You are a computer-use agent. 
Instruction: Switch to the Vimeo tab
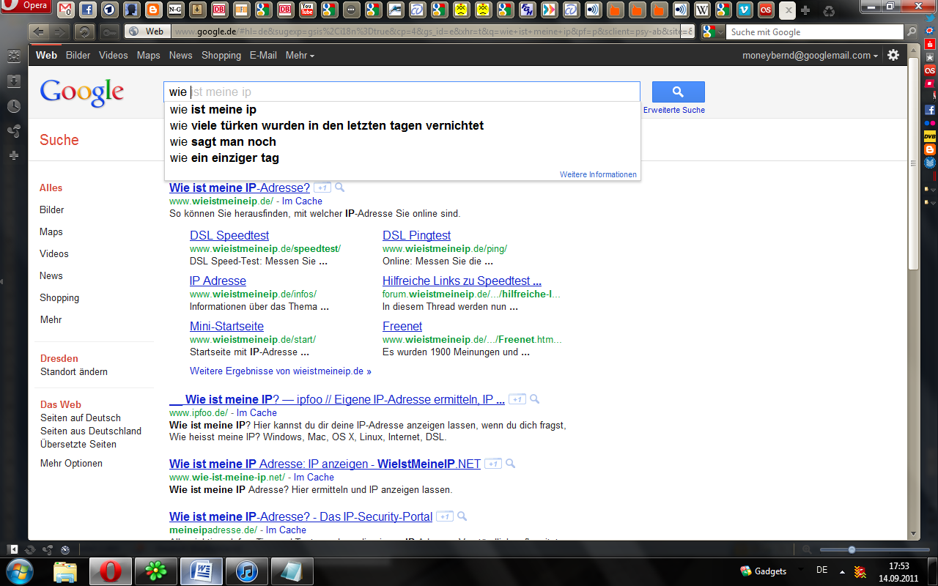tap(745, 10)
